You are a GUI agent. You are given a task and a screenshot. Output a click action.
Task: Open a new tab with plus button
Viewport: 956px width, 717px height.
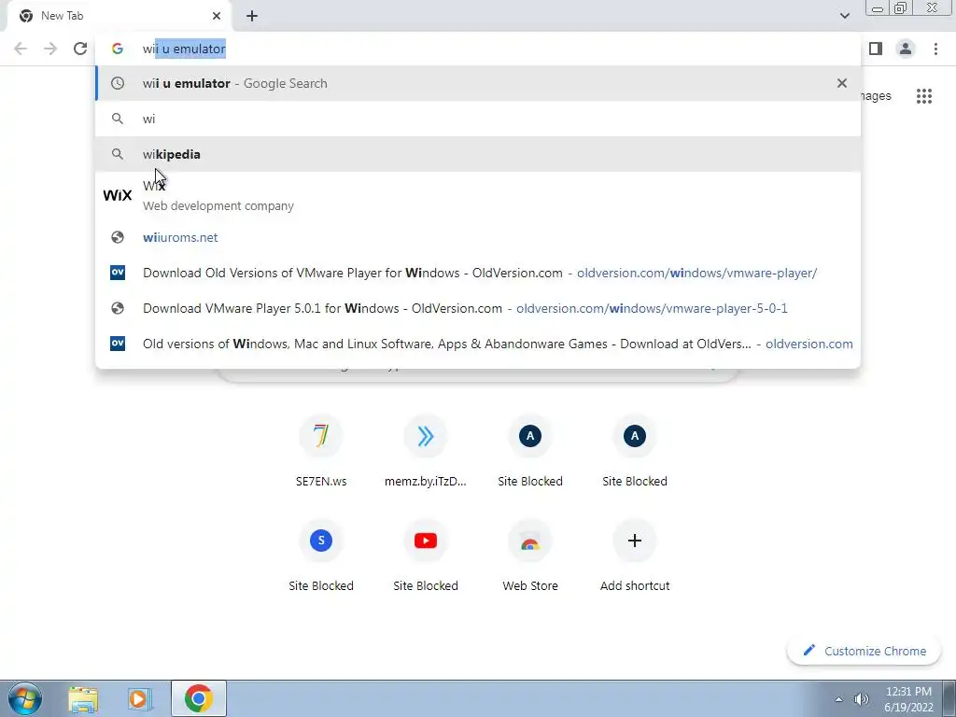pyautogui.click(x=252, y=16)
